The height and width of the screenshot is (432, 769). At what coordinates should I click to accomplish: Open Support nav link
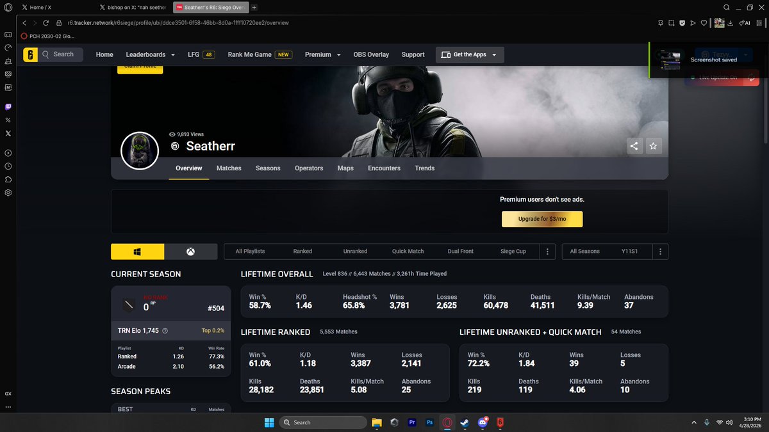point(413,54)
